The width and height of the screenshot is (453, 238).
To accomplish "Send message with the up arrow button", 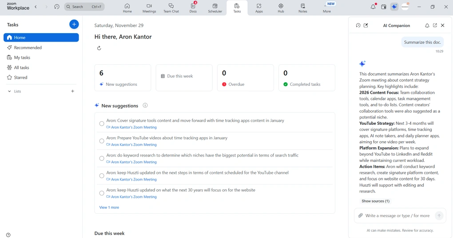I will pos(439,215).
